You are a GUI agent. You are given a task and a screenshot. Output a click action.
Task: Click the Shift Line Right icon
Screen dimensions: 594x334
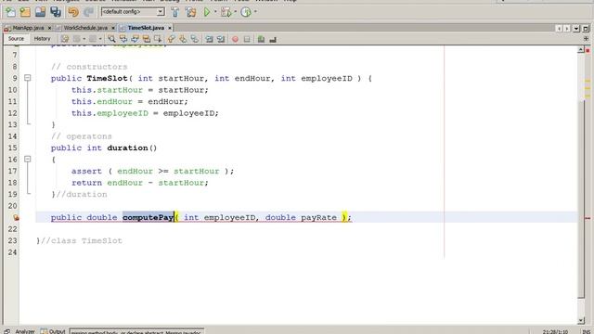pos(221,39)
